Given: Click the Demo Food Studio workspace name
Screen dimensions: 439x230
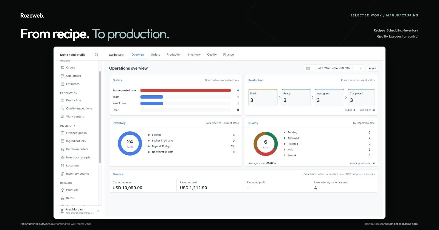Looking at the screenshot, I should tap(73, 55).
